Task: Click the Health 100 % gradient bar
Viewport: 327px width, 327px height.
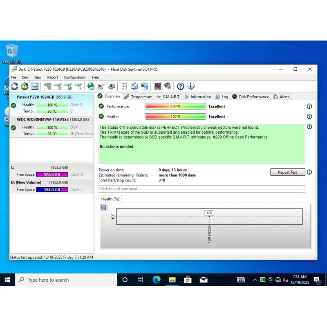Action: (x=175, y=116)
